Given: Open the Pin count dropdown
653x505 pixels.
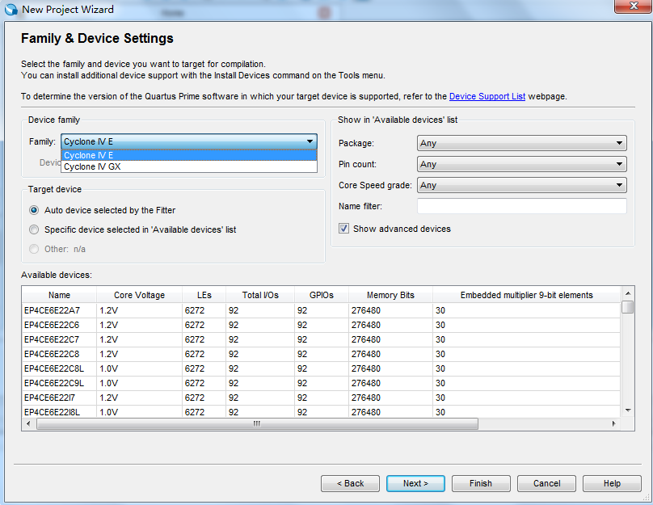Looking at the screenshot, I should (521, 164).
